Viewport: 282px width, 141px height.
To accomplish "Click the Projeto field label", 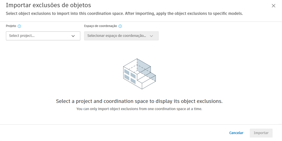I will point(11,26).
